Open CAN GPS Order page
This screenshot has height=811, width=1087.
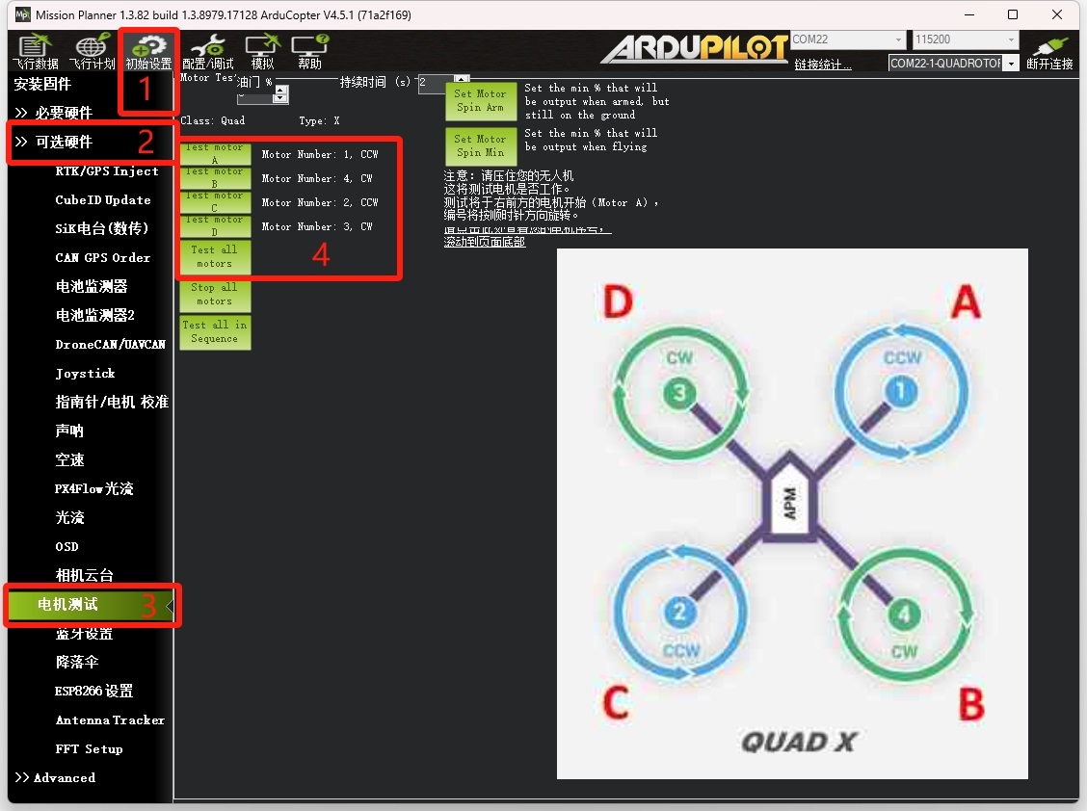click(102, 258)
